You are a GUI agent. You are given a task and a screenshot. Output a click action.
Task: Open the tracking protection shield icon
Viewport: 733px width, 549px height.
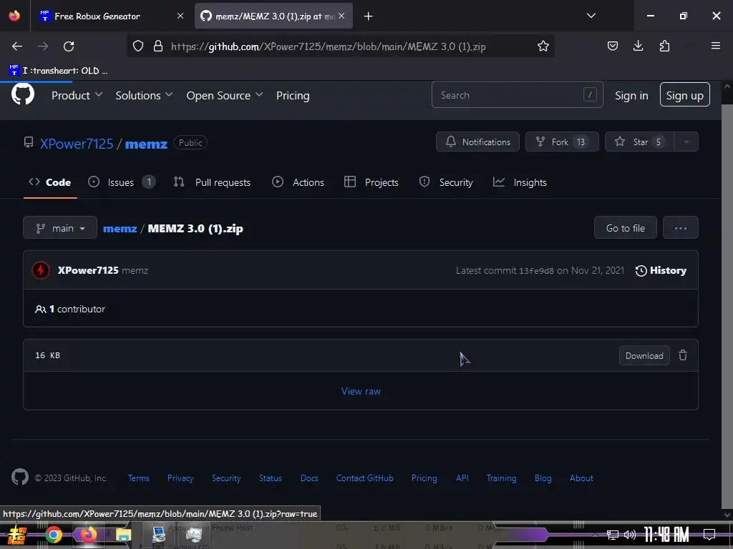click(138, 46)
